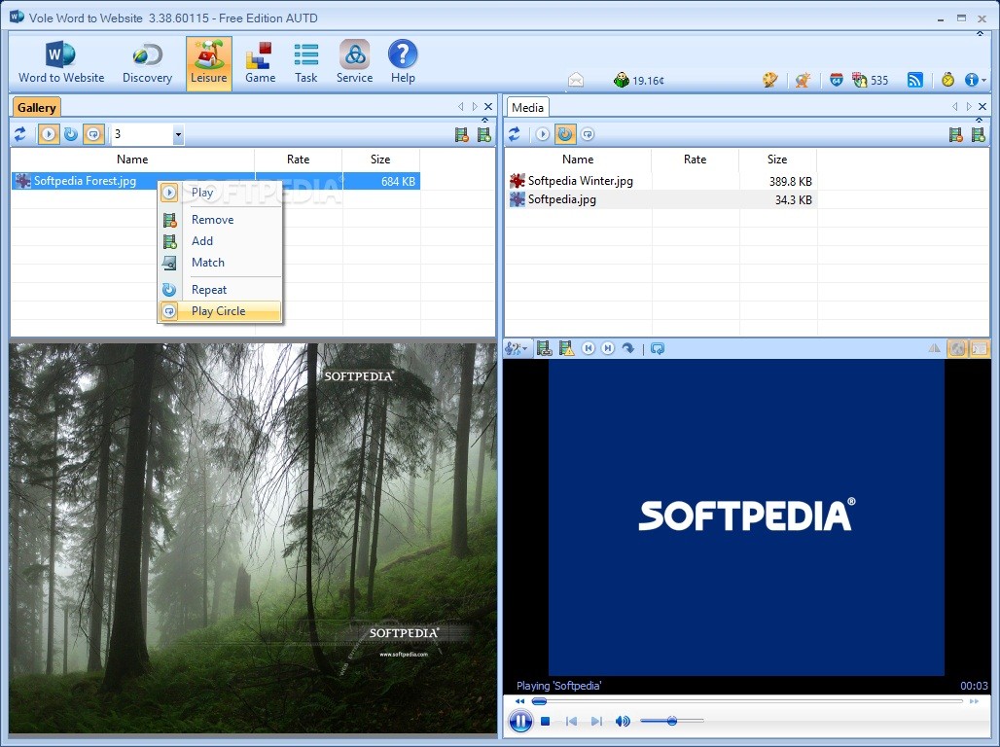Toggle Repeat mode in Gallery toolbar
The height and width of the screenshot is (747, 1000).
[x=71, y=134]
